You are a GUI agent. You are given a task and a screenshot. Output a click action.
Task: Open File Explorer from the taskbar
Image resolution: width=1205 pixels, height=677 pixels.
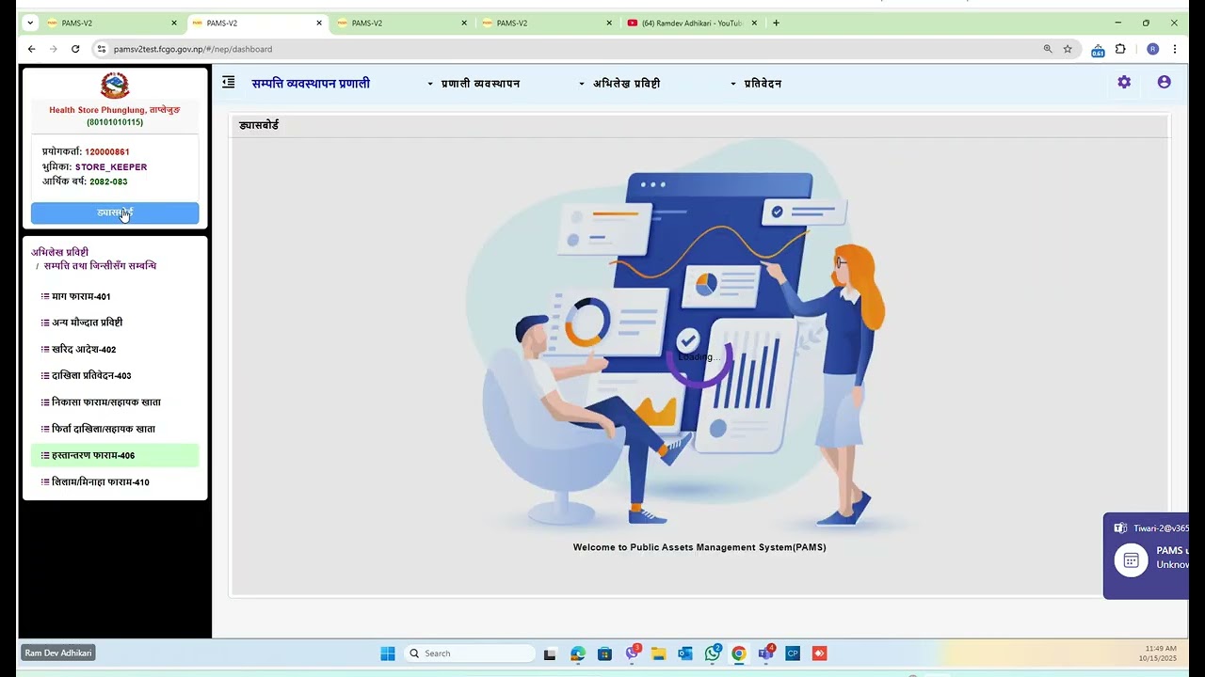(659, 653)
